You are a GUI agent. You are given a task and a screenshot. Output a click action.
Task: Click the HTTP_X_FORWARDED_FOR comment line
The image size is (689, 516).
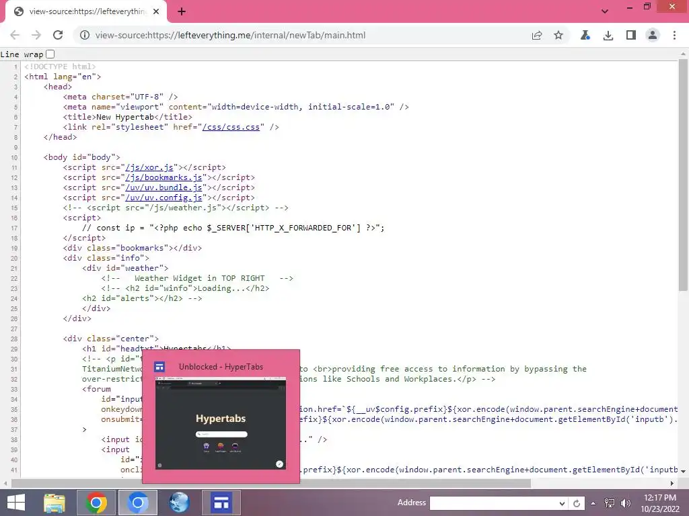pyautogui.click(x=233, y=228)
